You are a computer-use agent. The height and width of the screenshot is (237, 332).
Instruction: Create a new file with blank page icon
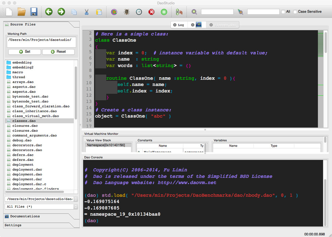click(x=9, y=12)
